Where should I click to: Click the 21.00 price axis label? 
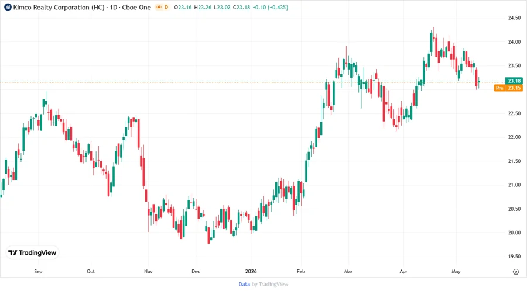pos(514,185)
